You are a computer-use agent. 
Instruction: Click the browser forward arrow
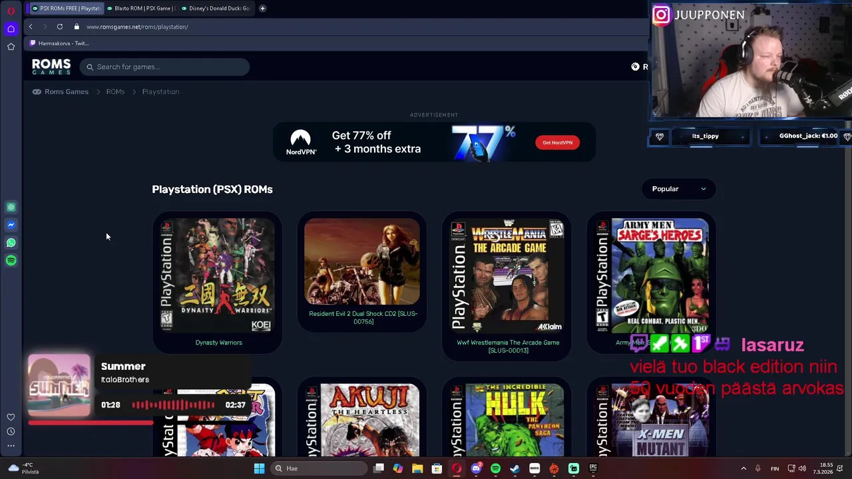coord(45,27)
